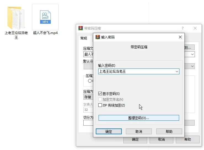Click the 输入密码(E) field label
The height and width of the screenshot is (150, 204).
tap(107, 65)
